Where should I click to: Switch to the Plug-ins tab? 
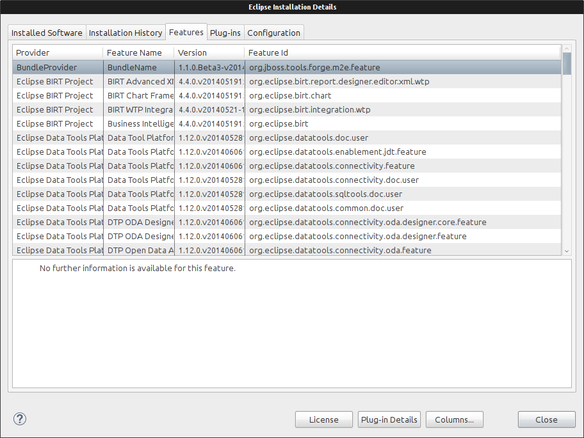225,33
